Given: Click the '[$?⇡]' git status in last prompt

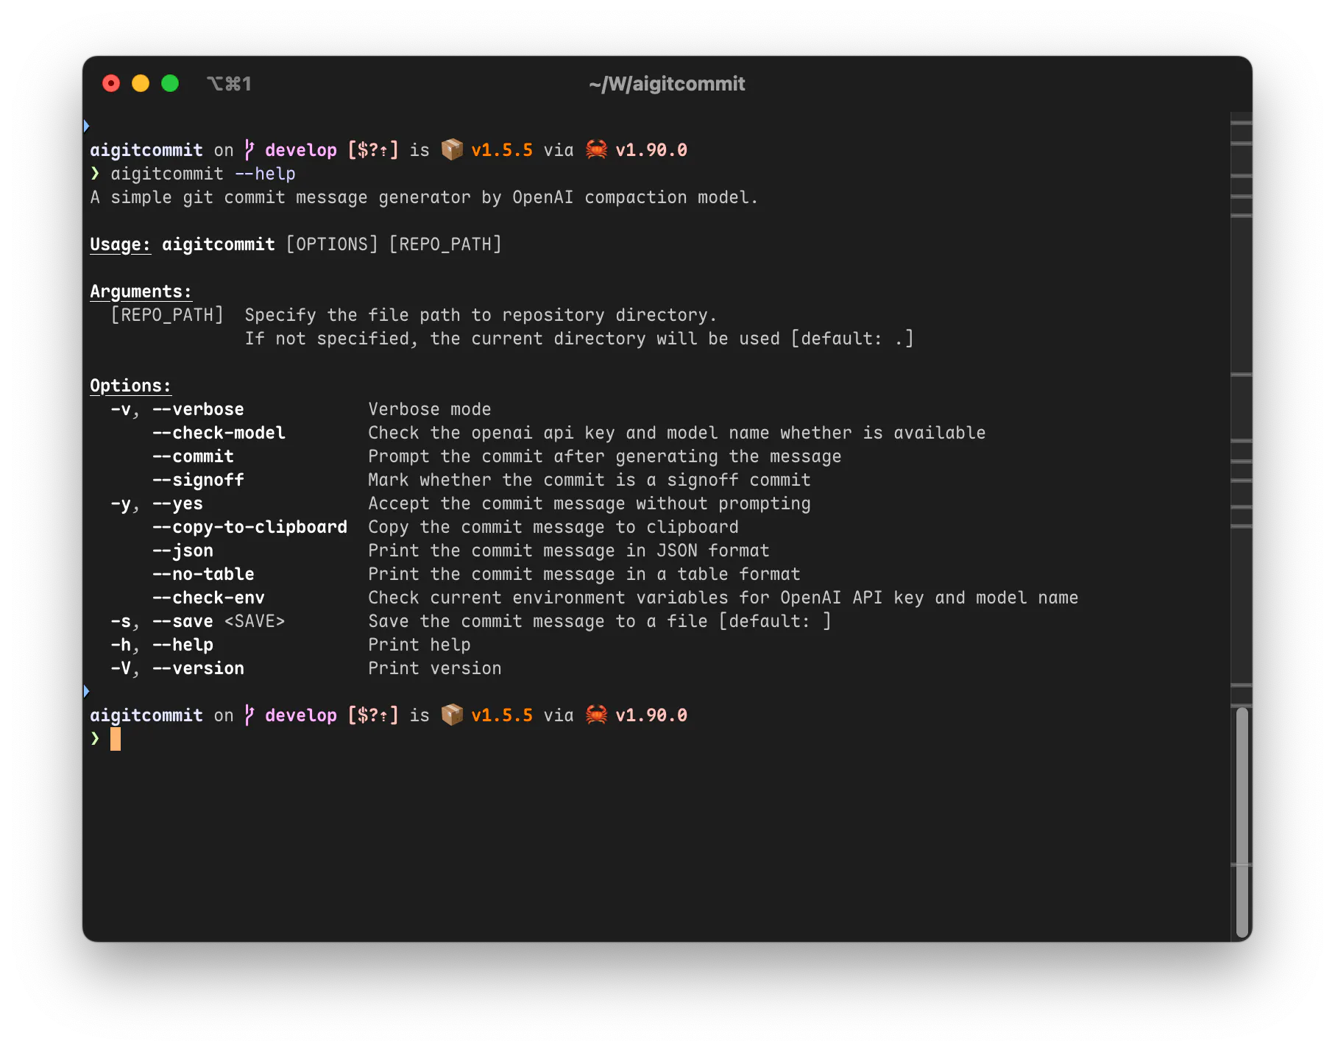Looking at the screenshot, I should tap(373, 715).
